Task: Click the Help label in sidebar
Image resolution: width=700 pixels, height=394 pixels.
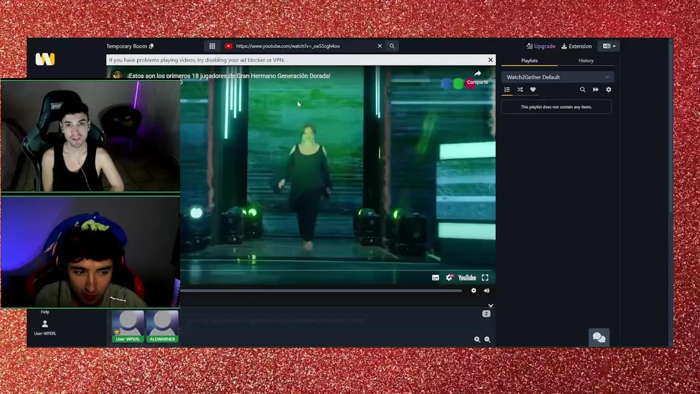Action: pyautogui.click(x=45, y=312)
